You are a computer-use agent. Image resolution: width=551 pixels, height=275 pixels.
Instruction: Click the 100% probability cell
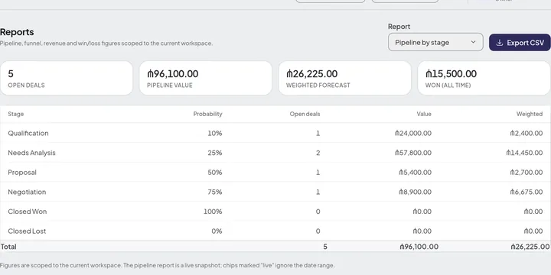click(213, 212)
